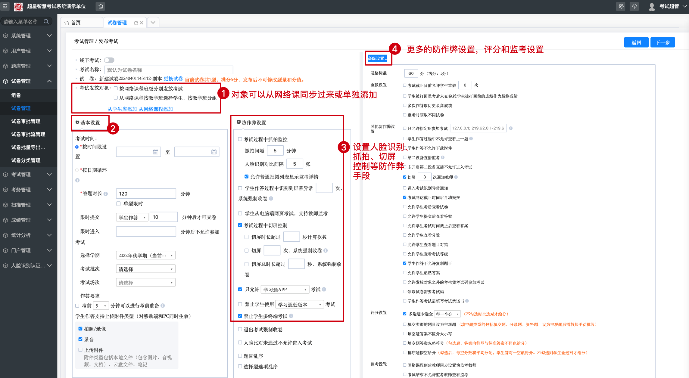
Task: Toggle the 线下考试 switch
Action: coord(109,60)
